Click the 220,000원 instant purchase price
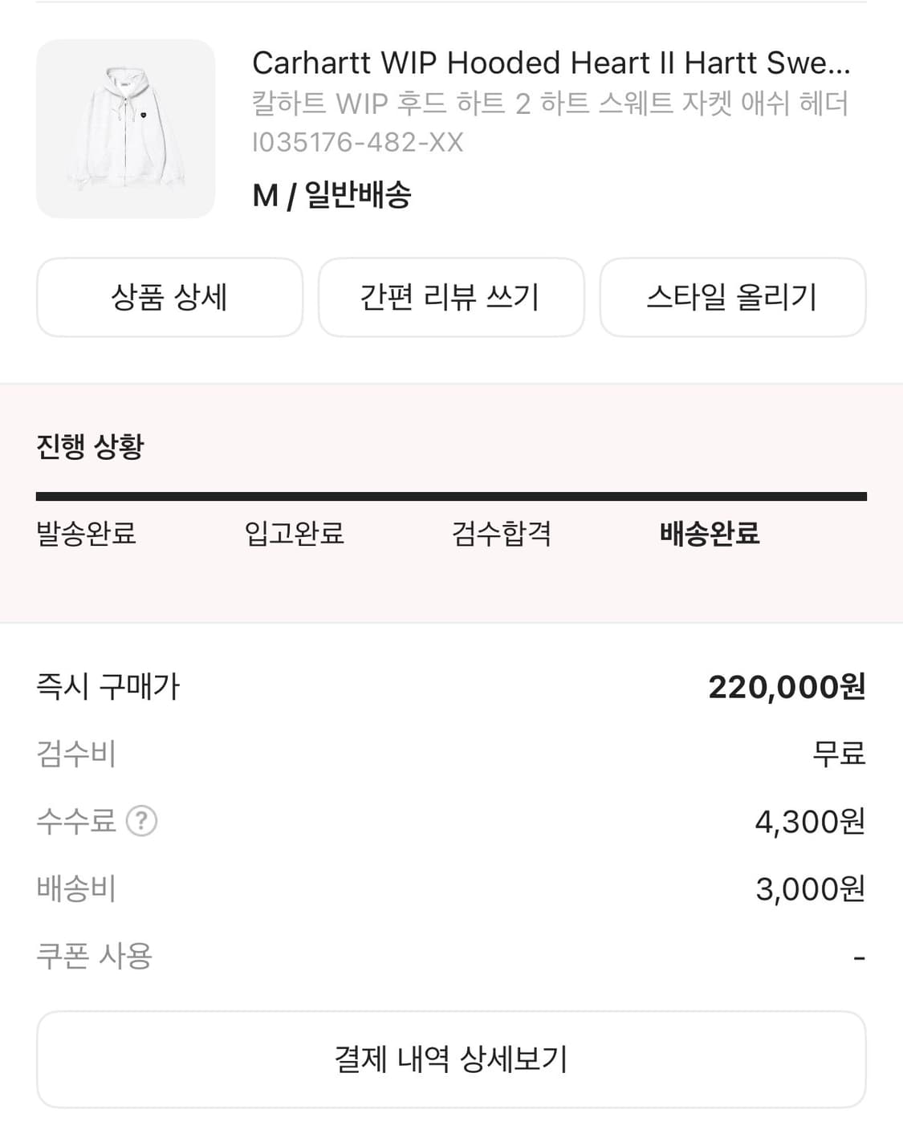The width and height of the screenshot is (903, 1130). [787, 687]
